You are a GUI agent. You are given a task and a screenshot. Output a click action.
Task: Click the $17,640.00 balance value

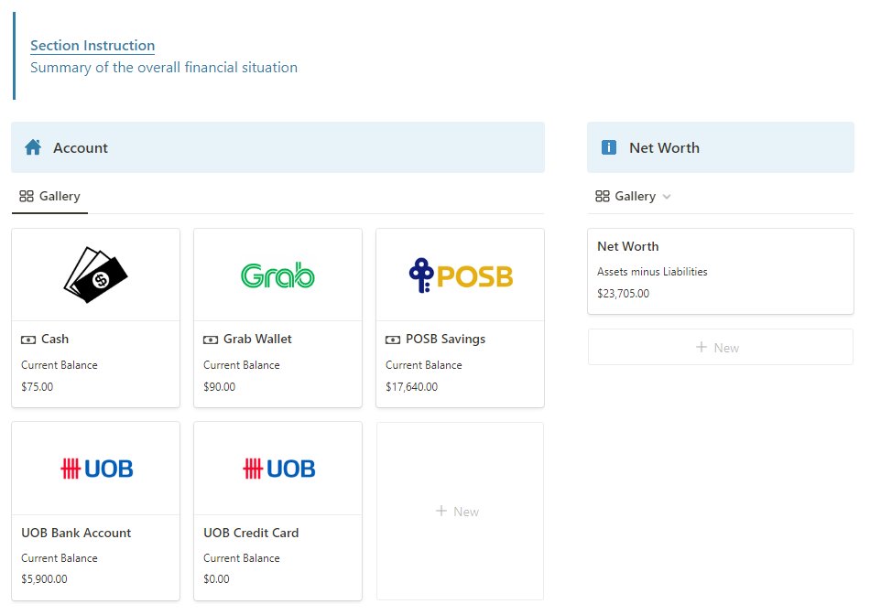[412, 386]
